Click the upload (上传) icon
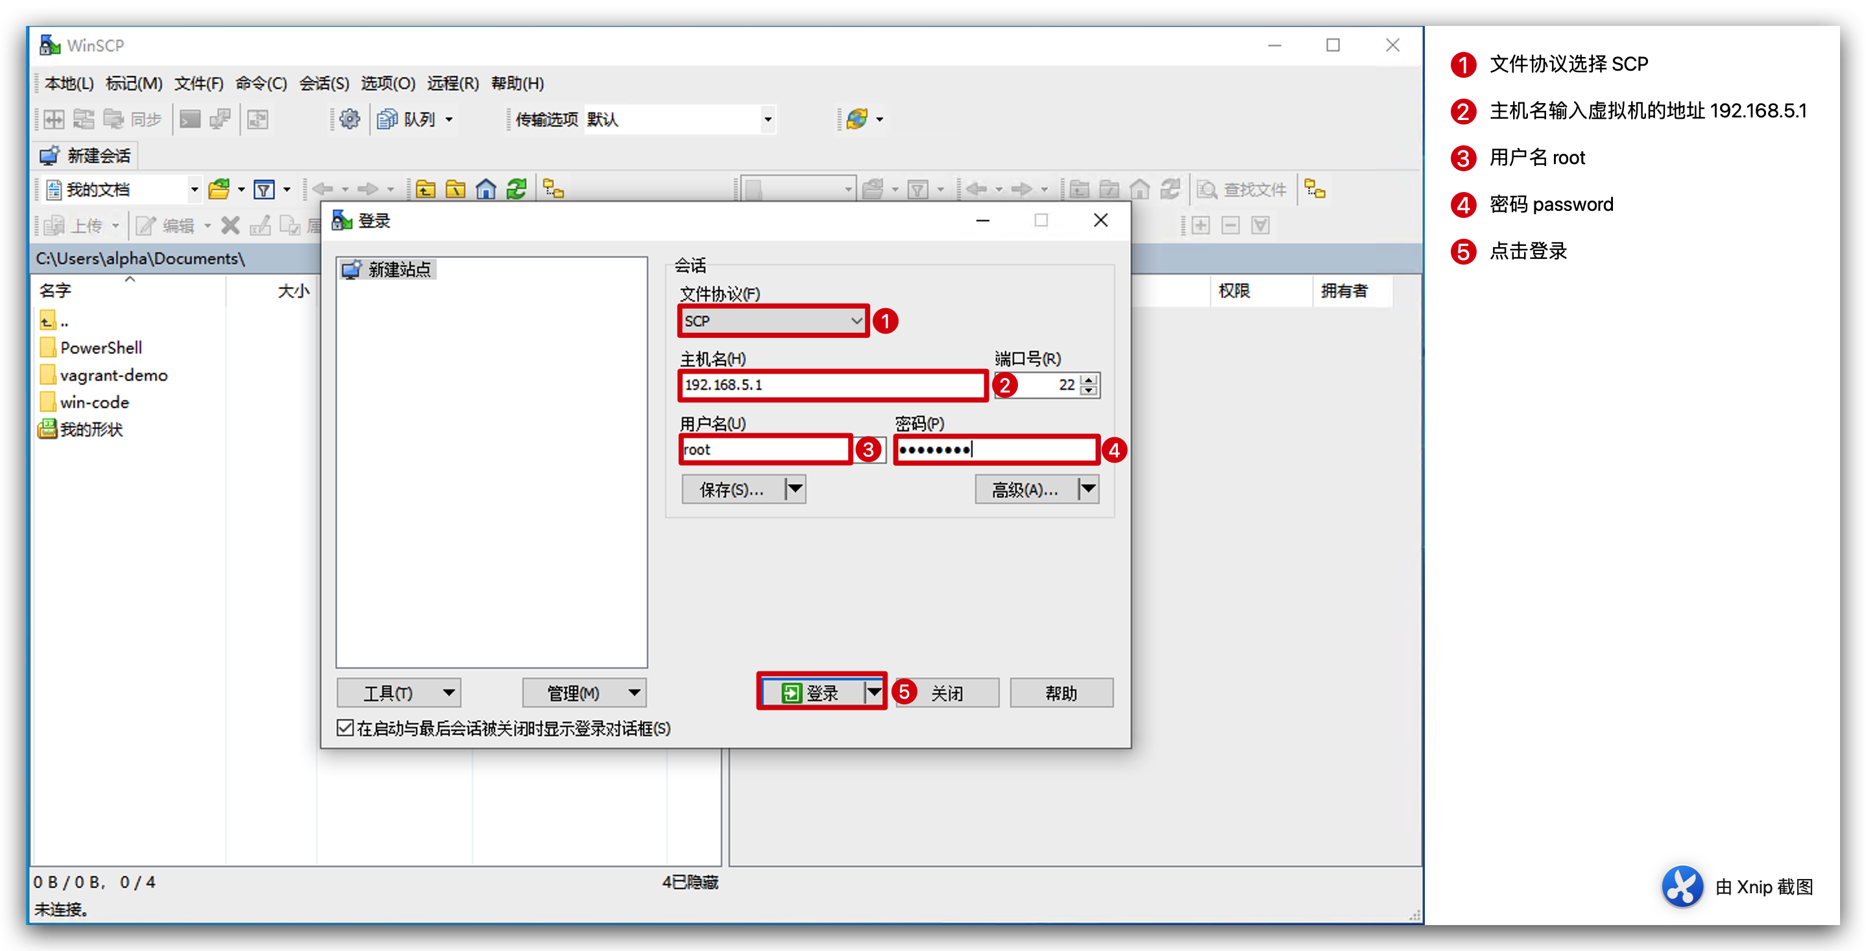The image size is (1866, 951). tap(55, 226)
